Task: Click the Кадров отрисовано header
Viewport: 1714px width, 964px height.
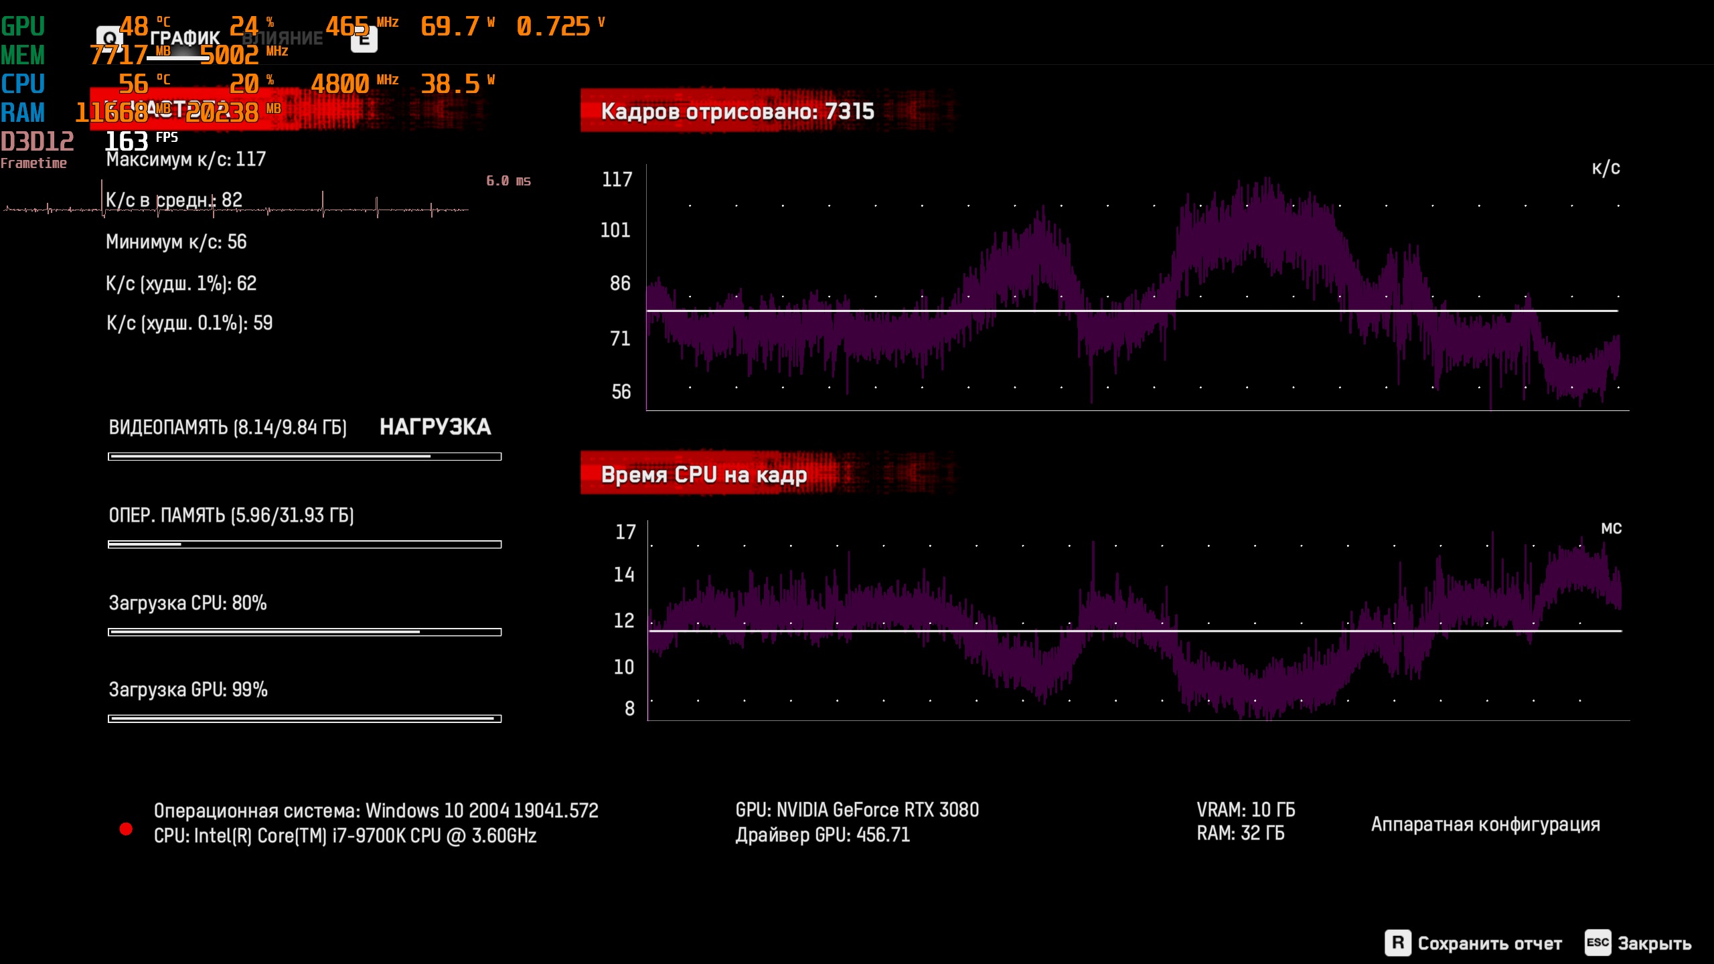Action: pyautogui.click(x=737, y=111)
